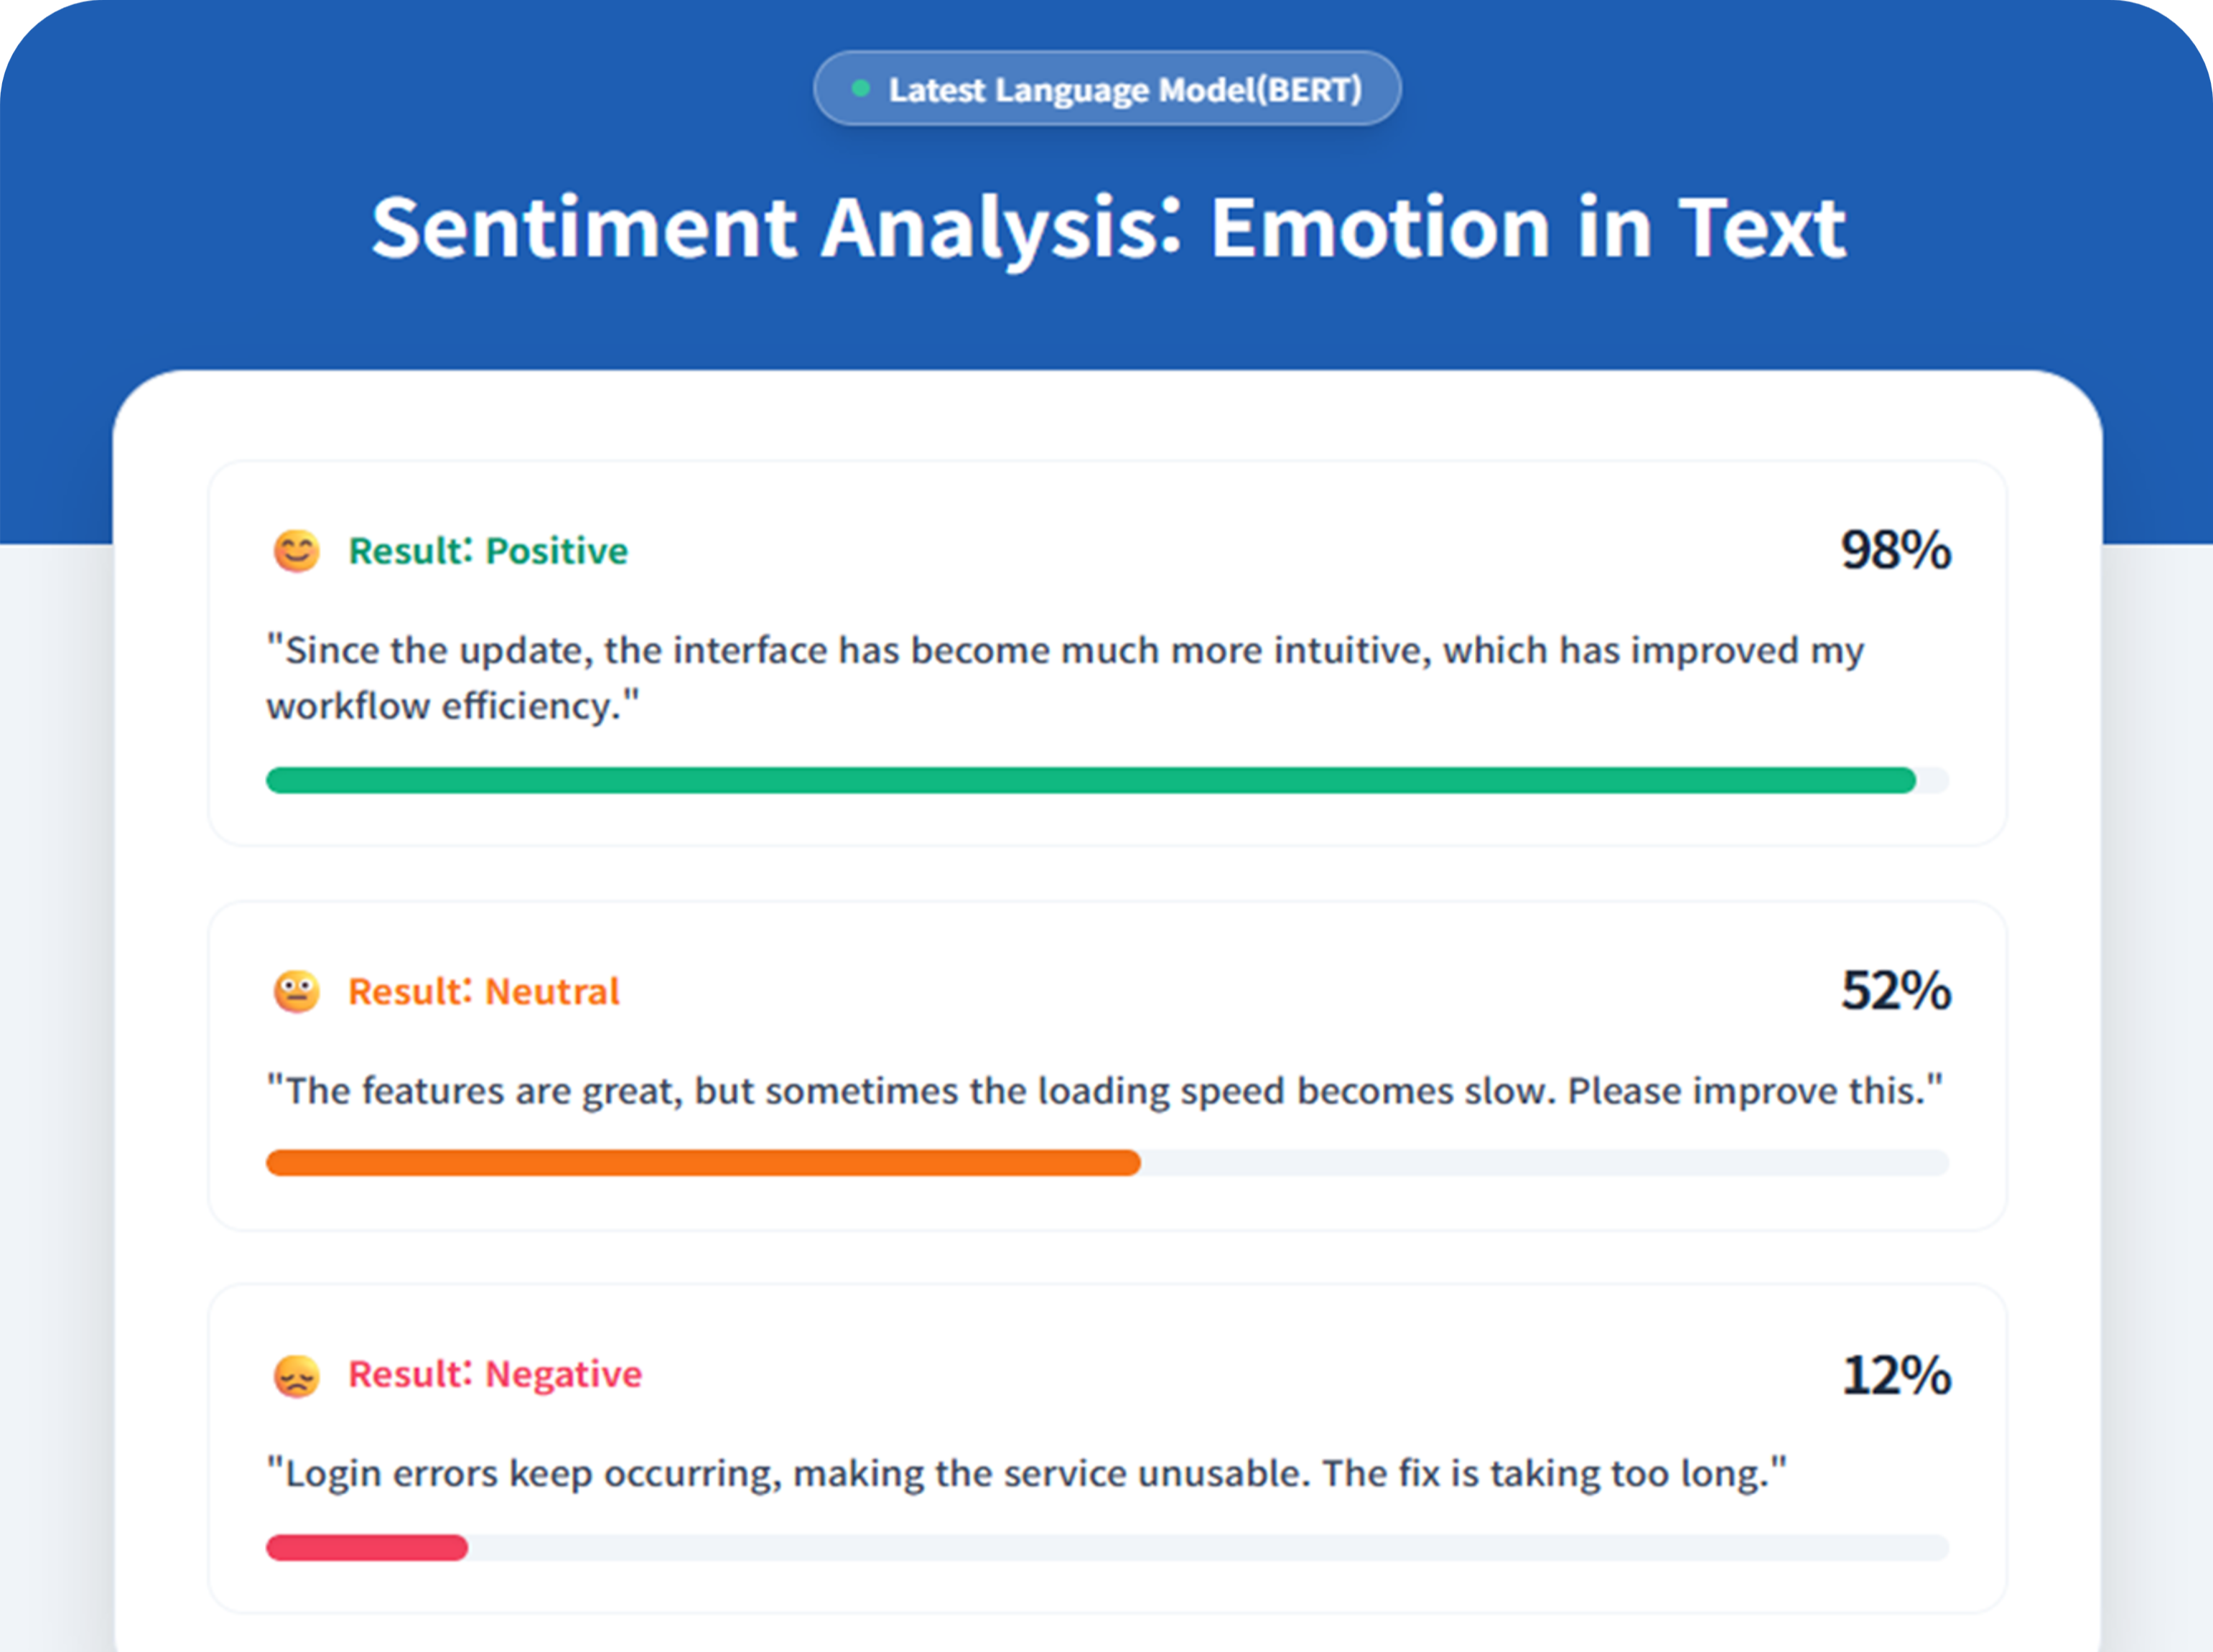The height and width of the screenshot is (1652, 2213).
Task: Click the orange neutral progress bar
Action: tap(703, 1163)
